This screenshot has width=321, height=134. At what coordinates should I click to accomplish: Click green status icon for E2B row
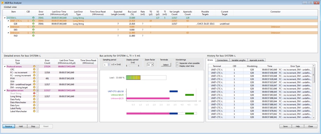[x=33, y=24]
